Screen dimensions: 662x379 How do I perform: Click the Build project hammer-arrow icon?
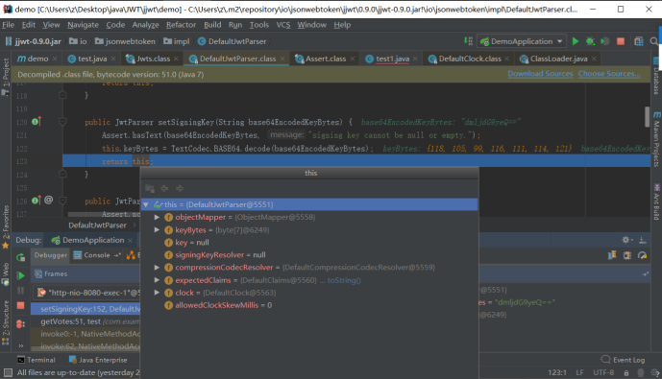(468, 40)
